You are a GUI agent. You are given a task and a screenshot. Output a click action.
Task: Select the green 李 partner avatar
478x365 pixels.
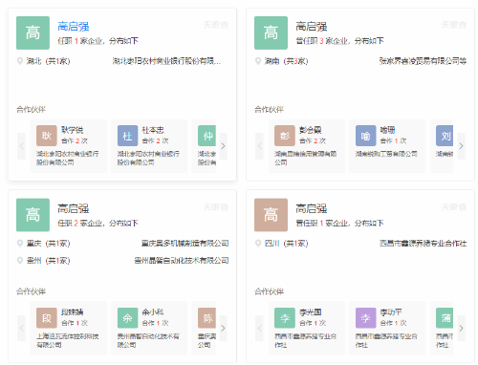tap(285, 318)
